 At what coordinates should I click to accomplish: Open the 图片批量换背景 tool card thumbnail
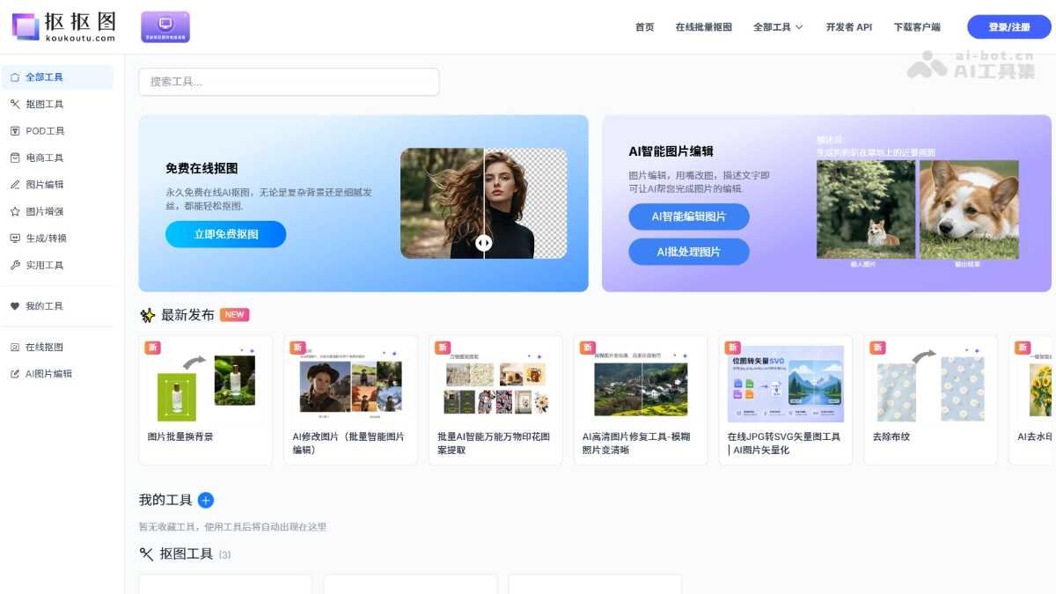point(206,384)
